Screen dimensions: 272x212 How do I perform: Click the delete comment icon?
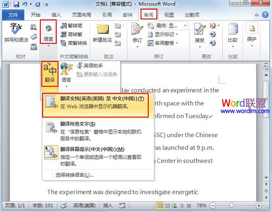click(x=117, y=26)
